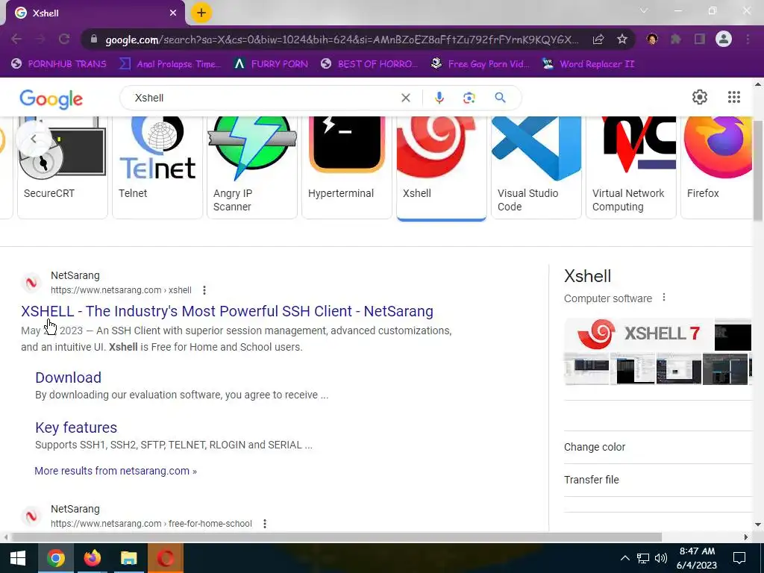
Task: Open the Google apps grid
Action: pos(734,97)
